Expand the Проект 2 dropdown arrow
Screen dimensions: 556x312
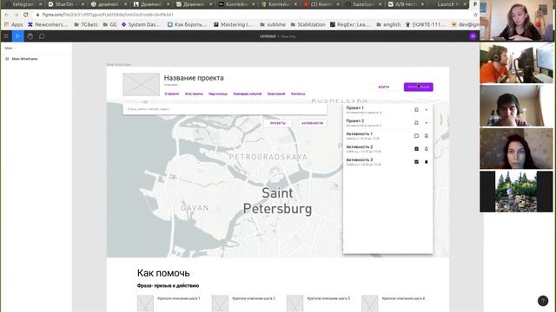427,123
